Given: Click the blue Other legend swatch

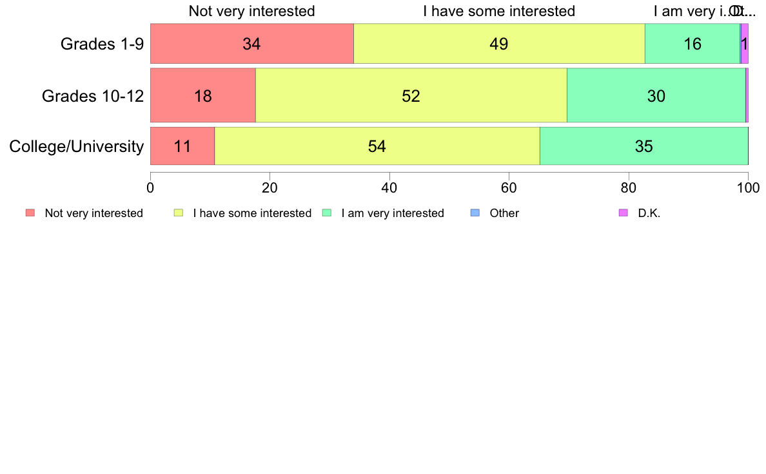Looking at the screenshot, I should (475, 213).
